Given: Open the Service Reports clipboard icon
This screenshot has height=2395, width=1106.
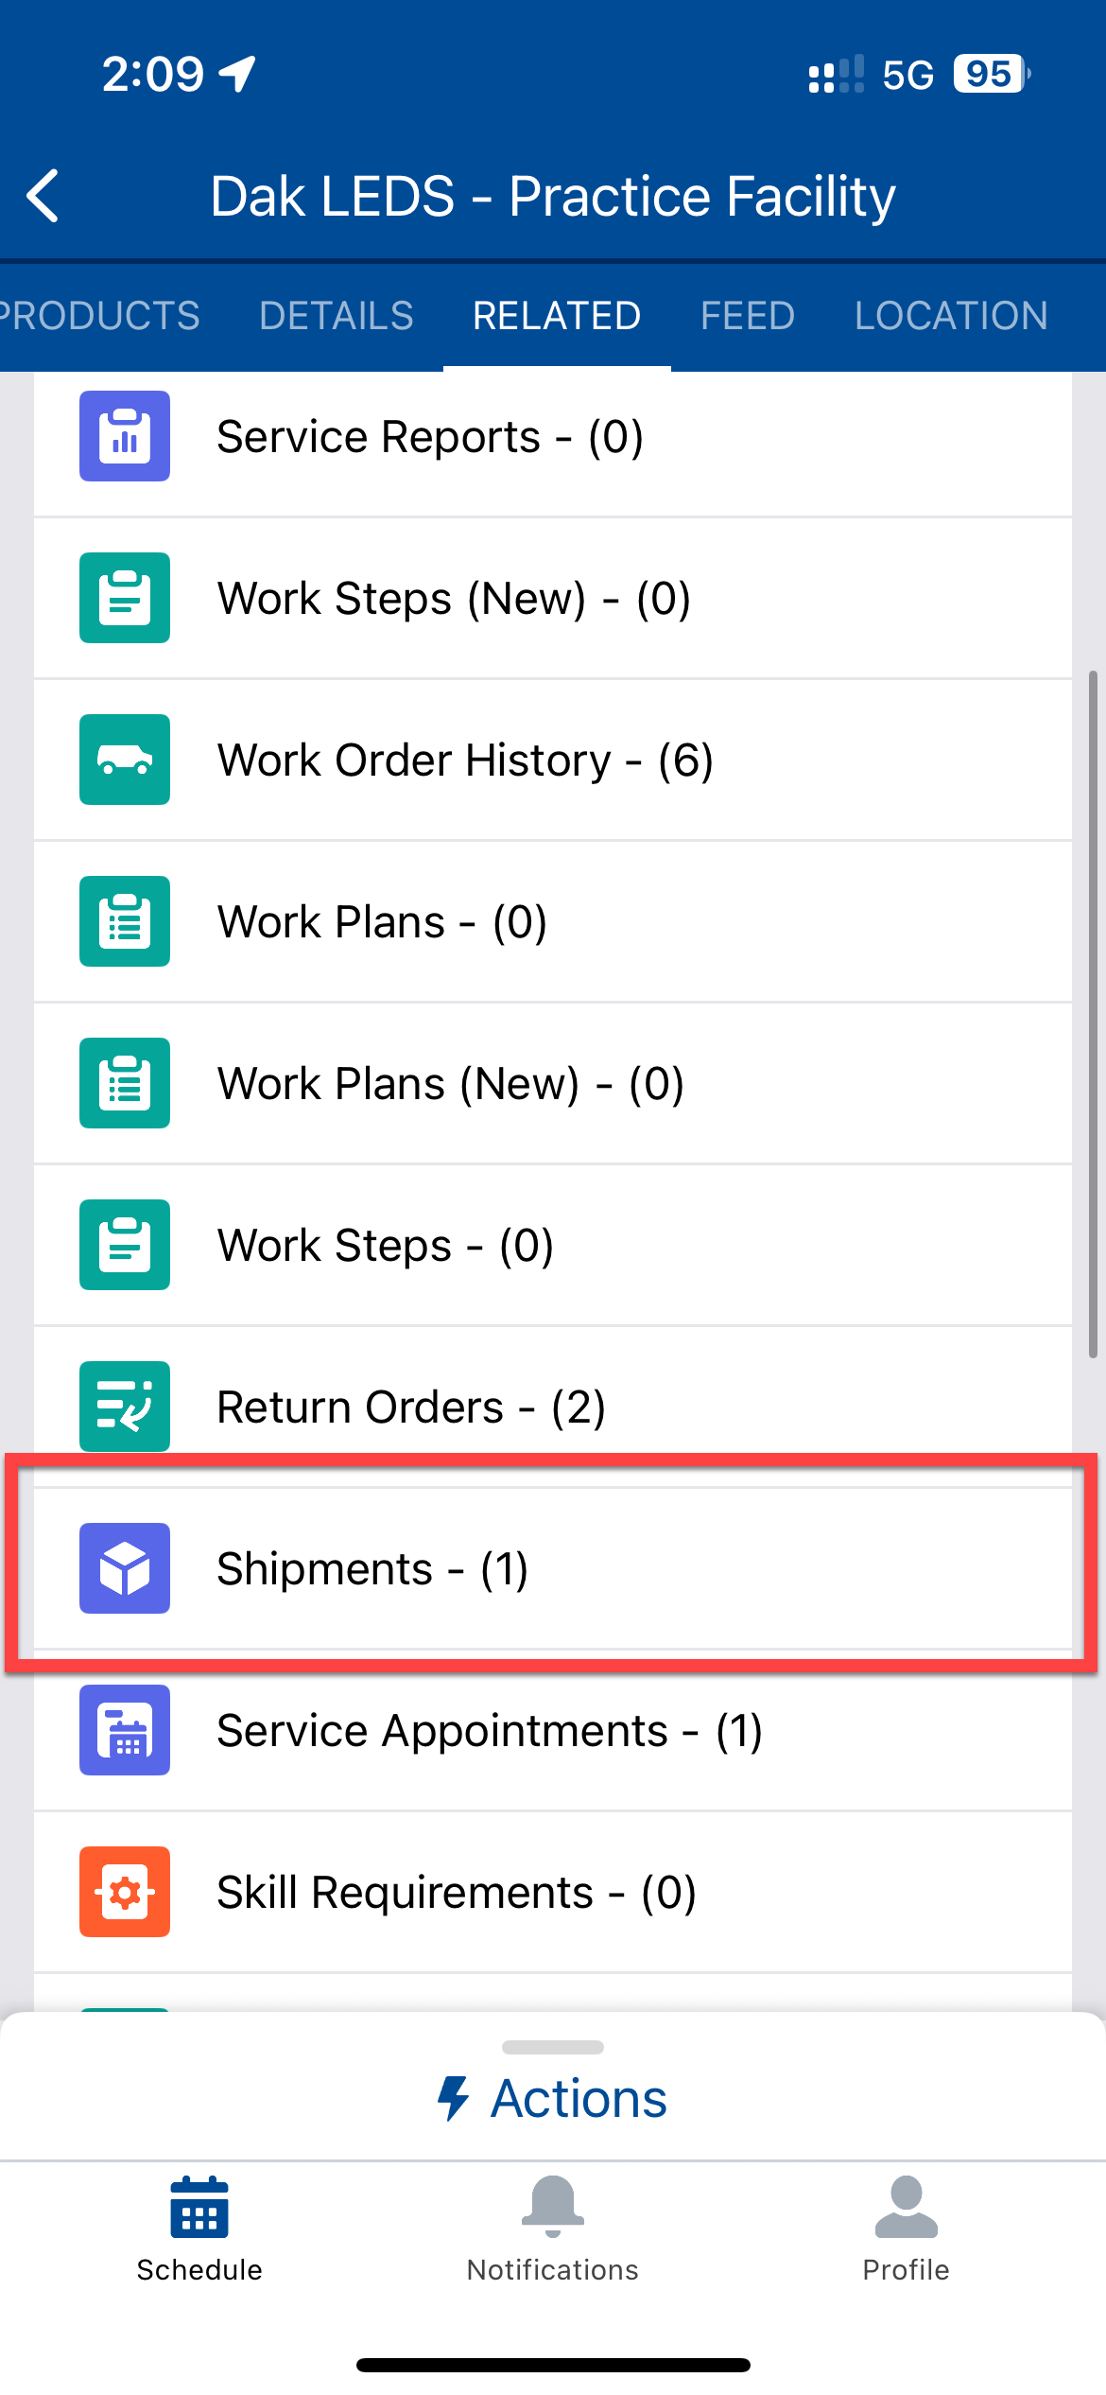Looking at the screenshot, I should (125, 436).
